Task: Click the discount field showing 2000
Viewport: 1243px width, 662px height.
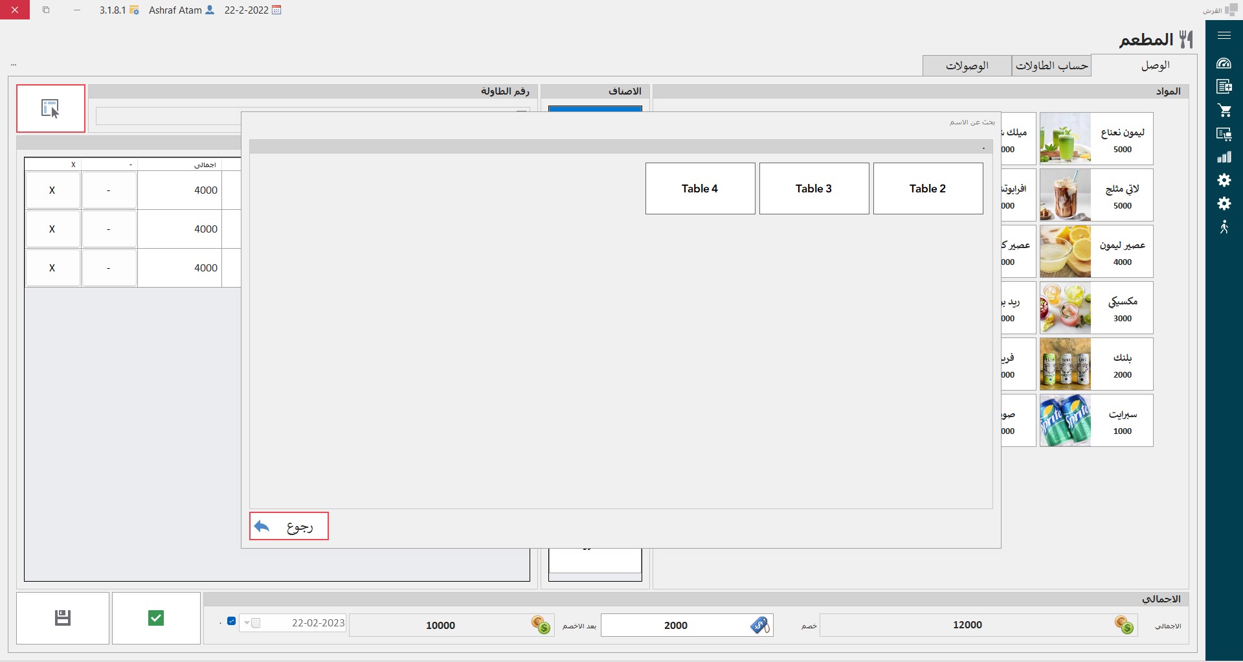Action: pyautogui.click(x=676, y=625)
